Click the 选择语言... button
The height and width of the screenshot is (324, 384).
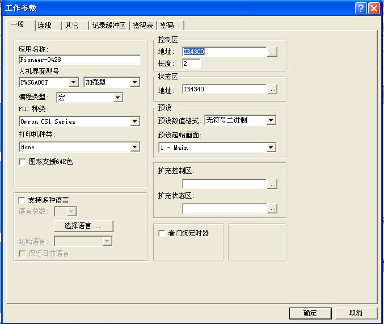click(83, 226)
